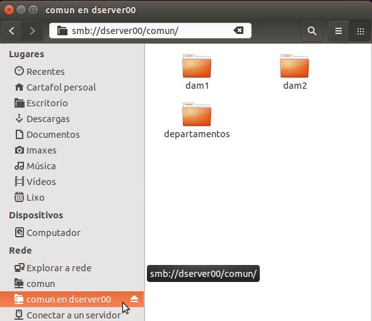The image size is (372, 321).
Task: Open Computador under Dispositivos
Action: pos(72,233)
